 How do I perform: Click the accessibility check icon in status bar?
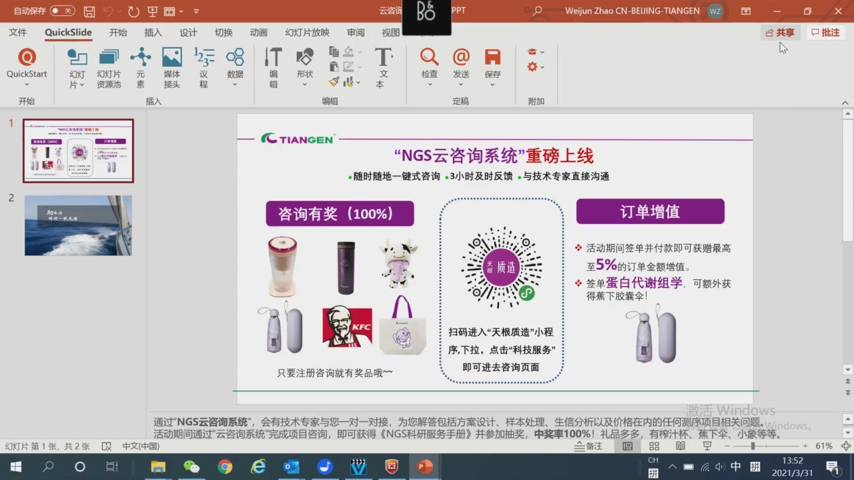click(x=105, y=446)
